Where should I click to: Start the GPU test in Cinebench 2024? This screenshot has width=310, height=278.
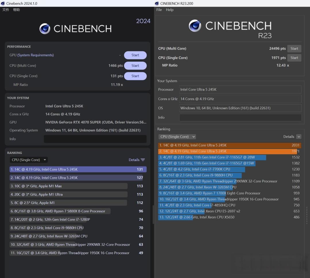pos(135,55)
